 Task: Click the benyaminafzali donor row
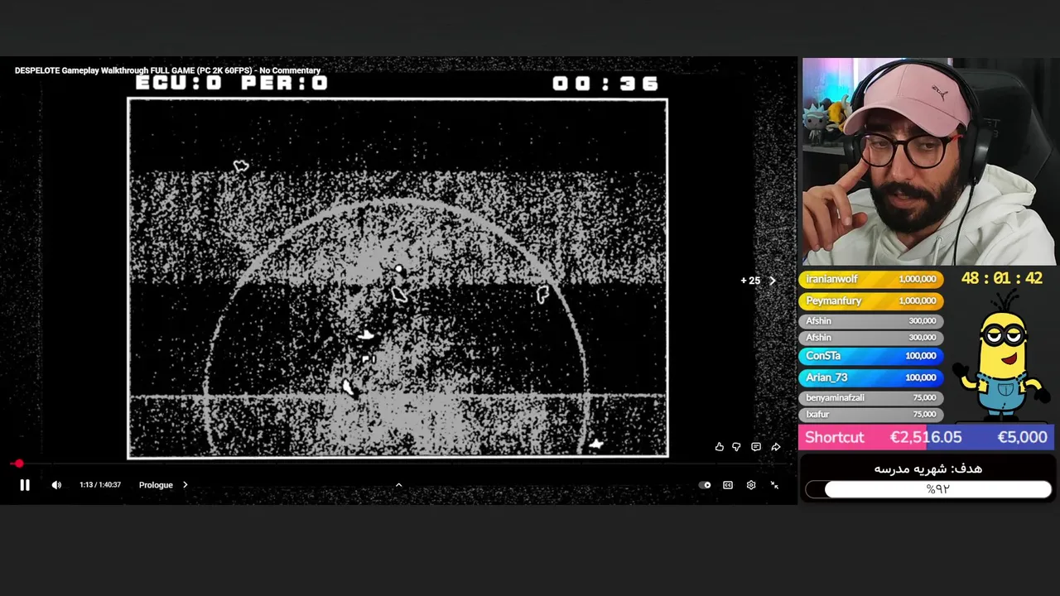pos(871,398)
